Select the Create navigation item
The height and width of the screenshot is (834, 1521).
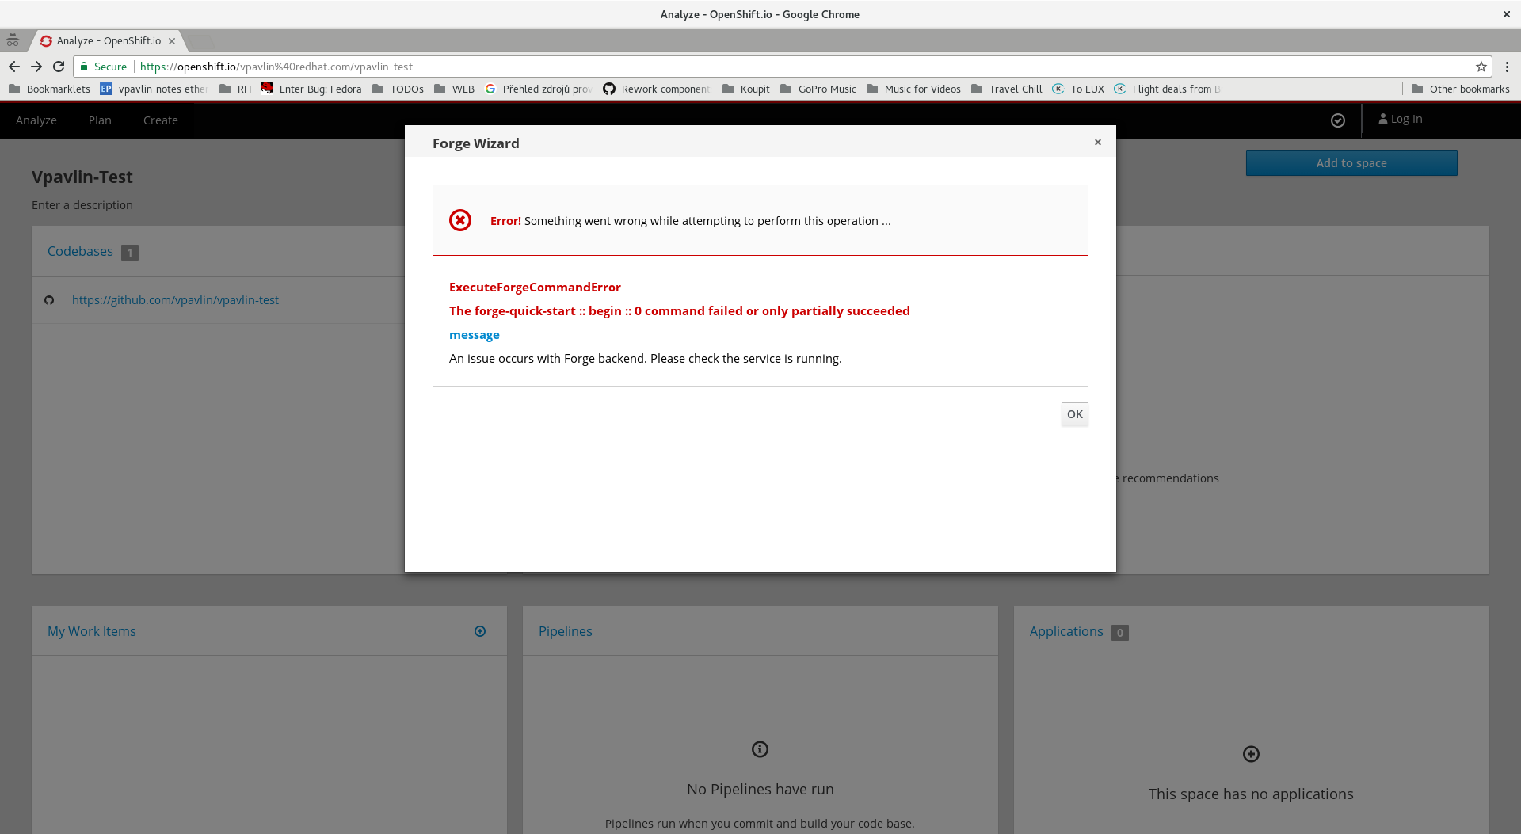tap(160, 120)
